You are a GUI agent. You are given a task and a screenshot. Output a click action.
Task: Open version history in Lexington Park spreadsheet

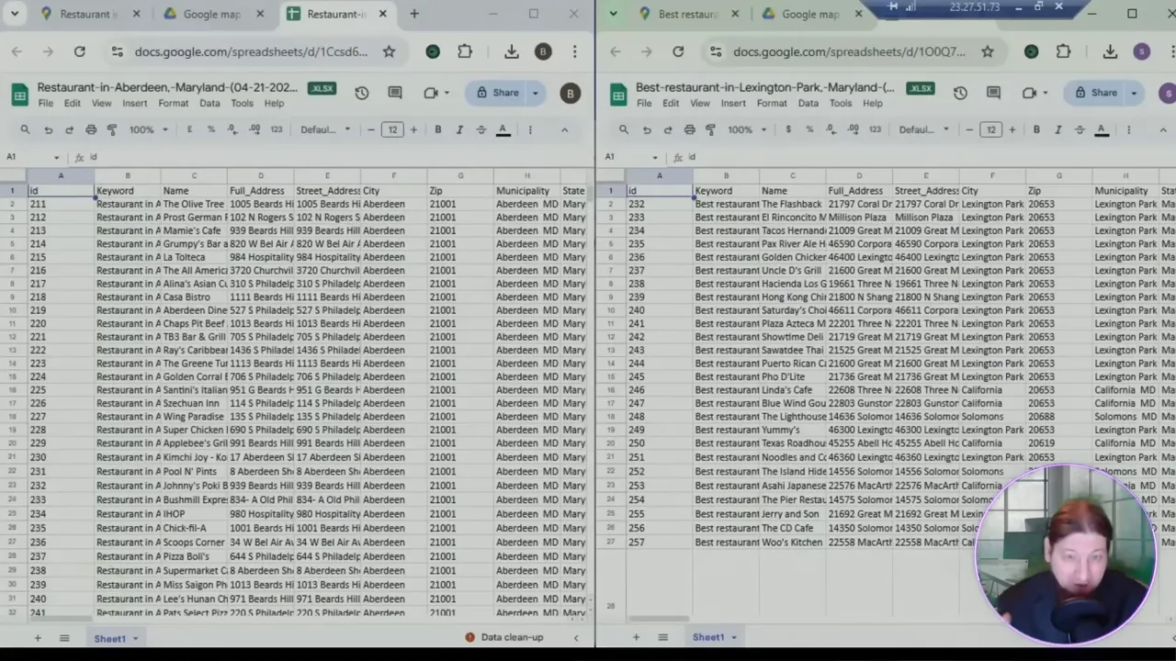tap(960, 93)
